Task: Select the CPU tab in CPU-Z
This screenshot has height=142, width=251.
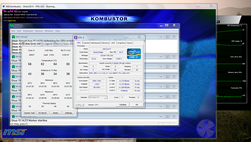Action: pyautogui.click(x=79, y=43)
